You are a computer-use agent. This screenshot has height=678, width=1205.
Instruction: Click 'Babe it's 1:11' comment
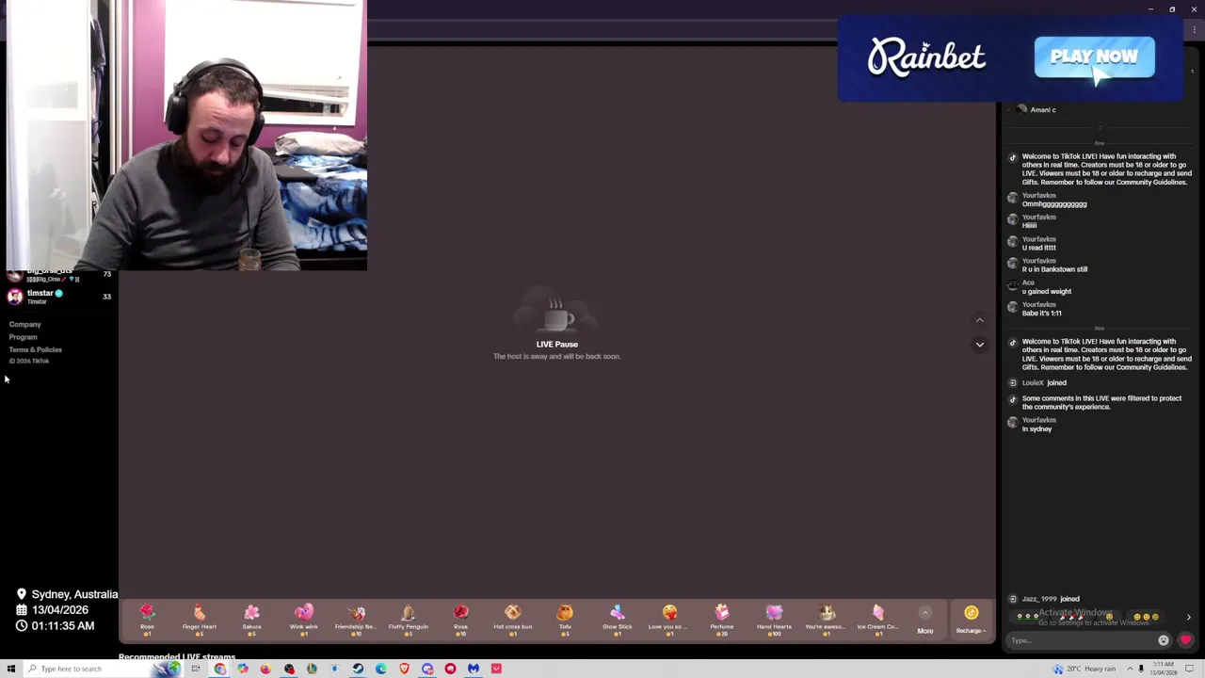coord(1041,313)
